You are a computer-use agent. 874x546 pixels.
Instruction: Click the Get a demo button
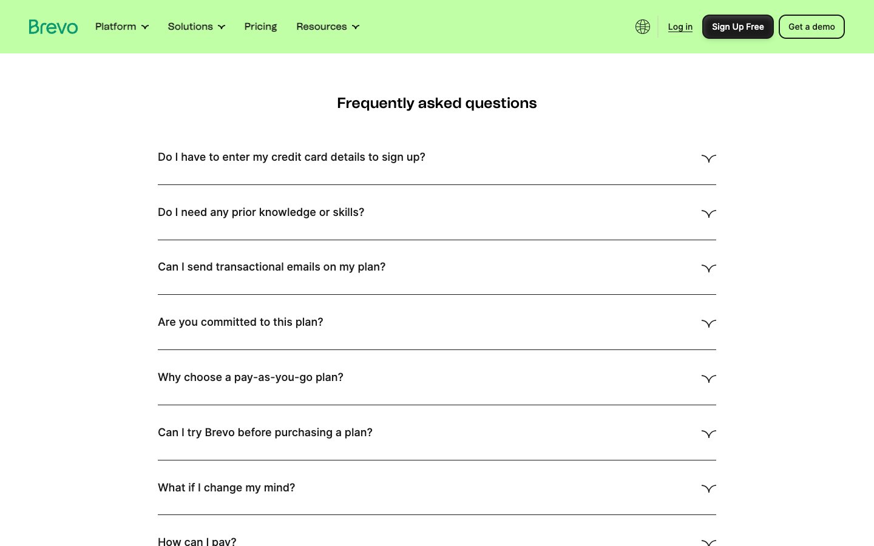(811, 27)
